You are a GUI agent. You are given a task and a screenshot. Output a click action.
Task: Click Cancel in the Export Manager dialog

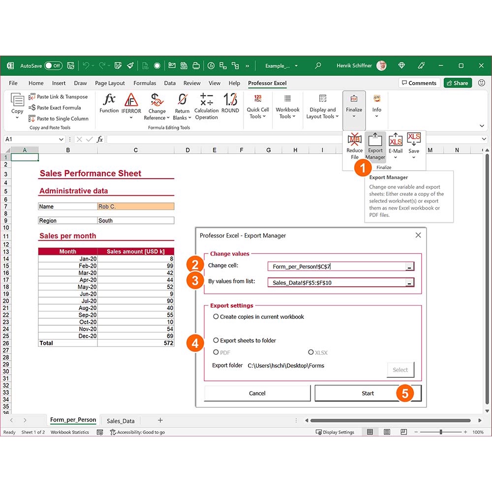(257, 393)
